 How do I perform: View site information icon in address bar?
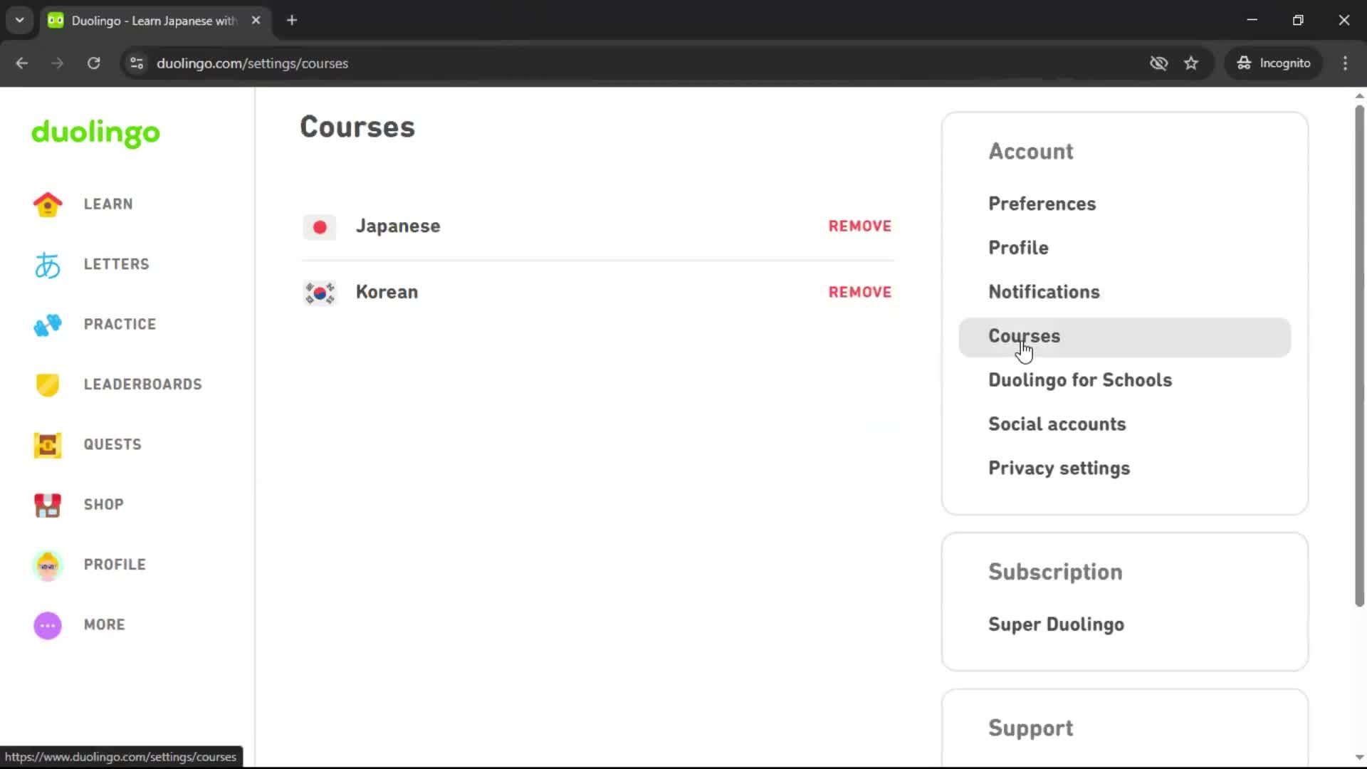click(137, 63)
